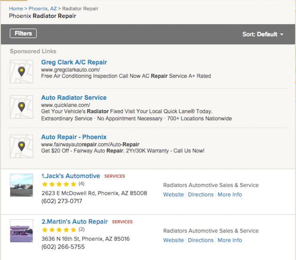The image size is (296, 260).
Task: Click Martin's Auto Repair five-star rating
Action: (x=59, y=230)
